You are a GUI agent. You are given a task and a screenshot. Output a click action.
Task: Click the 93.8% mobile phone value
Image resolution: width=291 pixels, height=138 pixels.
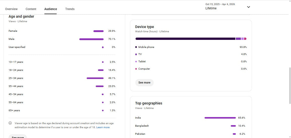[243, 47]
